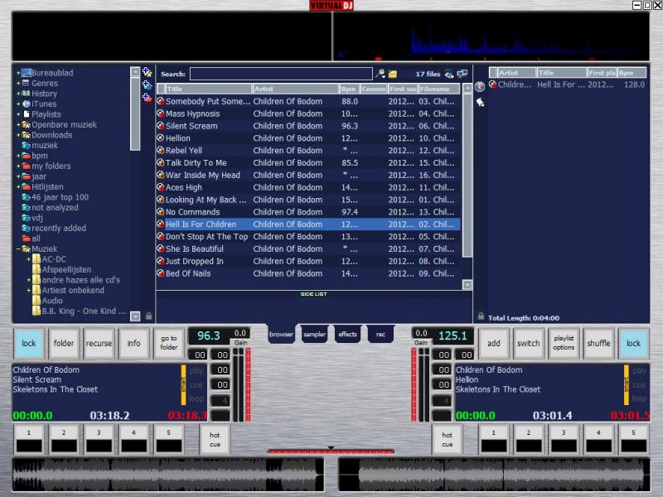Image resolution: width=663 pixels, height=497 pixels.
Task: Click the track icon next to Rebel Yell
Action: 161,150
